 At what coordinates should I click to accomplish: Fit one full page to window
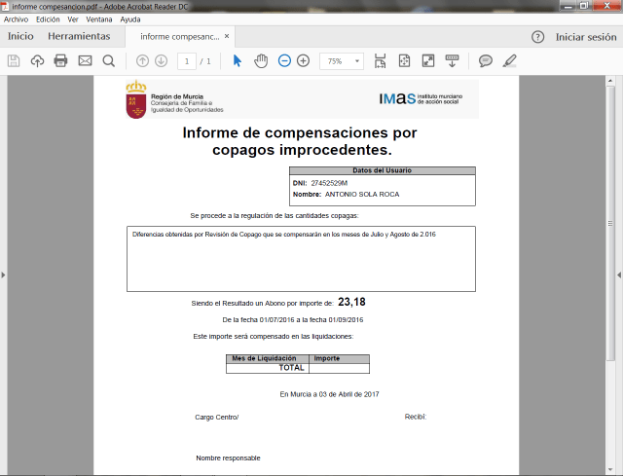coord(404,60)
